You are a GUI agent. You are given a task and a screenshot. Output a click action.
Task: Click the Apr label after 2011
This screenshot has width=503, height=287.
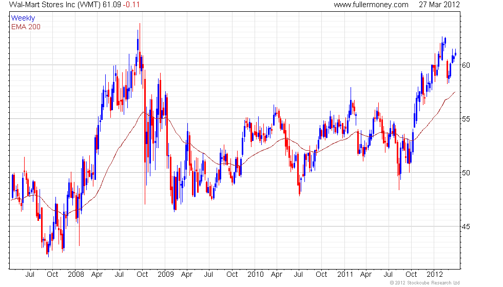pos(366,275)
